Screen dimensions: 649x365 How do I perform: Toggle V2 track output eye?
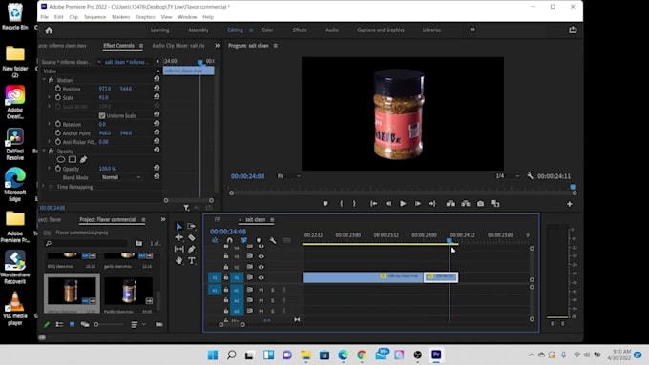pos(262,267)
